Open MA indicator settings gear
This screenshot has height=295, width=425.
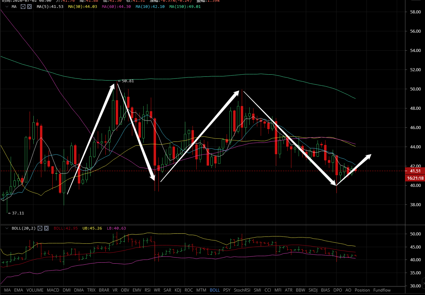[x=23, y=7]
